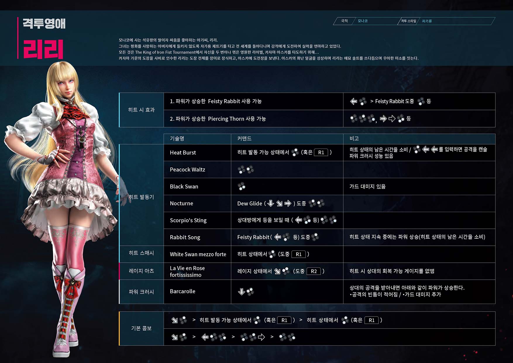Click the Black Swan command button icon
This screenshot has height=363, width=513.
click(241, 186)
